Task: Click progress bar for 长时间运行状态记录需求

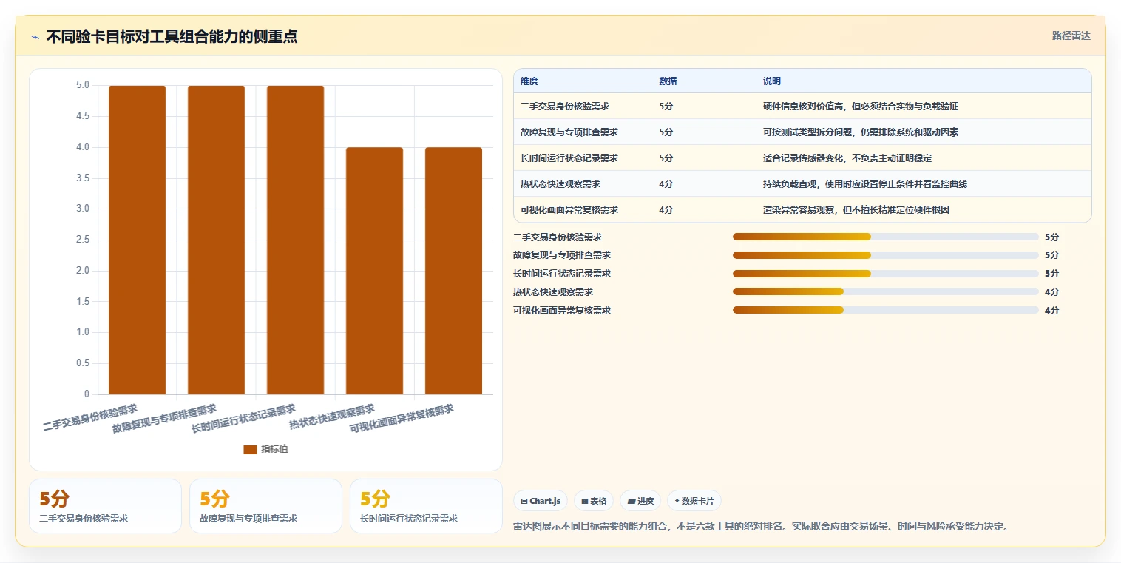Action: click(x=886, y=274)
